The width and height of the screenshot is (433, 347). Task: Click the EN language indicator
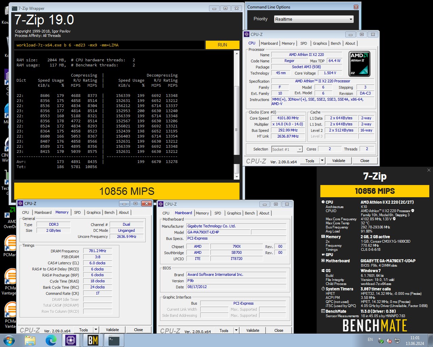[x=370, y=340]
